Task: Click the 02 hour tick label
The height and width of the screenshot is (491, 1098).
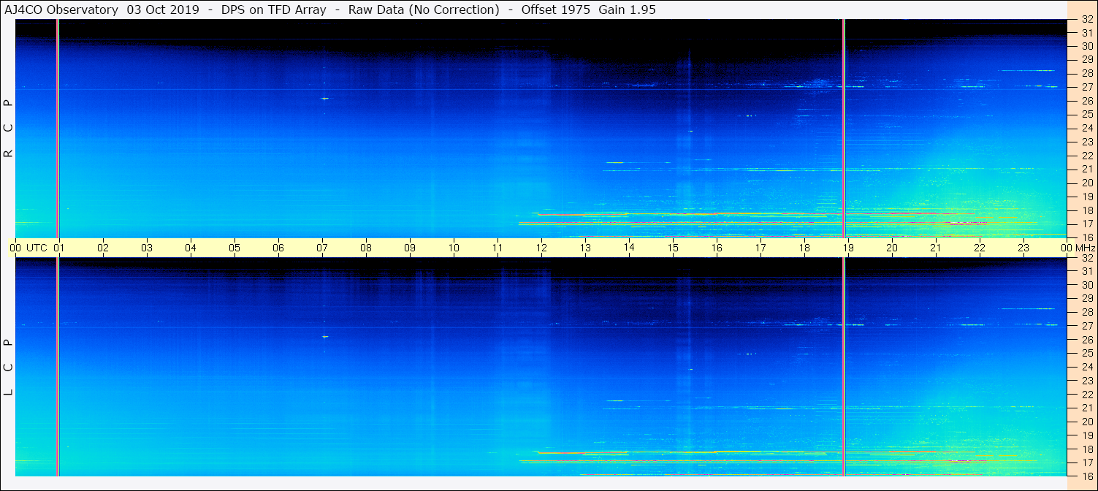Action: click(x=103, y=248)
